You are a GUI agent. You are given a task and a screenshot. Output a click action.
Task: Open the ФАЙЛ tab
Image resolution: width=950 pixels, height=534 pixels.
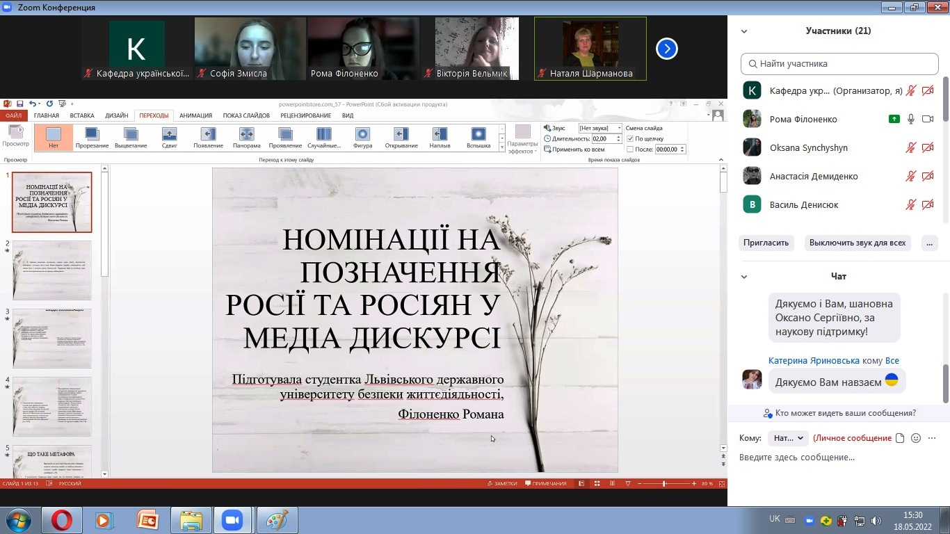coord(13,115)
